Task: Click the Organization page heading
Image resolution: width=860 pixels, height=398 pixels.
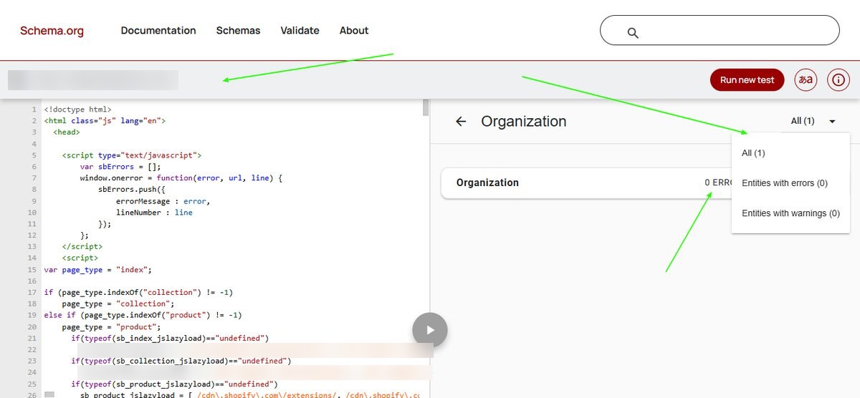Action: (x=523, y=122)
